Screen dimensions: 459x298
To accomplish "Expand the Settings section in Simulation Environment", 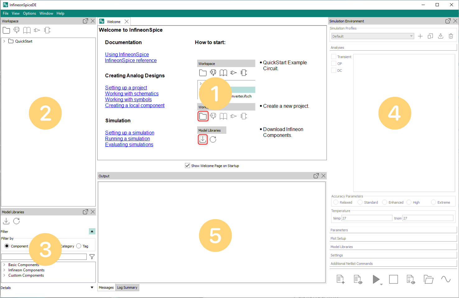I will point(393,255).
